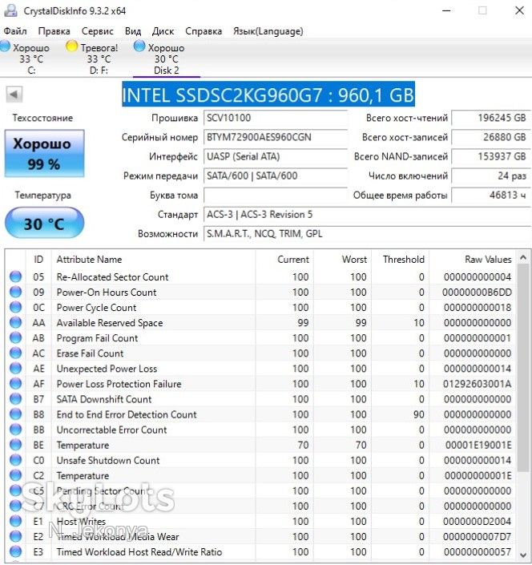This screenshot has height=565, width=532.
Task: Click the blue status orb for Disk 2
Action: [139, 46]
